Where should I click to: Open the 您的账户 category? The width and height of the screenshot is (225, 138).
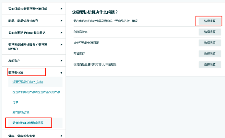tap(14, 61)
